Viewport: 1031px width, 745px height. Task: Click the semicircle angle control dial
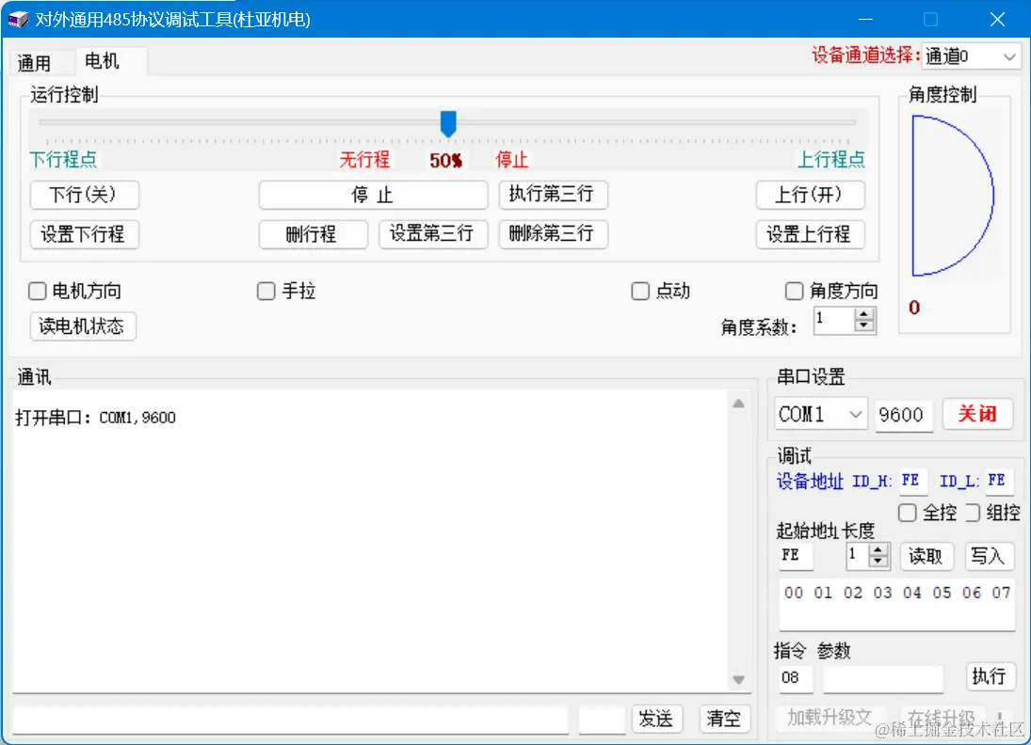952,196
